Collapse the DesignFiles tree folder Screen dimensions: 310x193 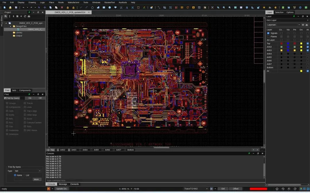pyautogui.click(x=11, y=26)
